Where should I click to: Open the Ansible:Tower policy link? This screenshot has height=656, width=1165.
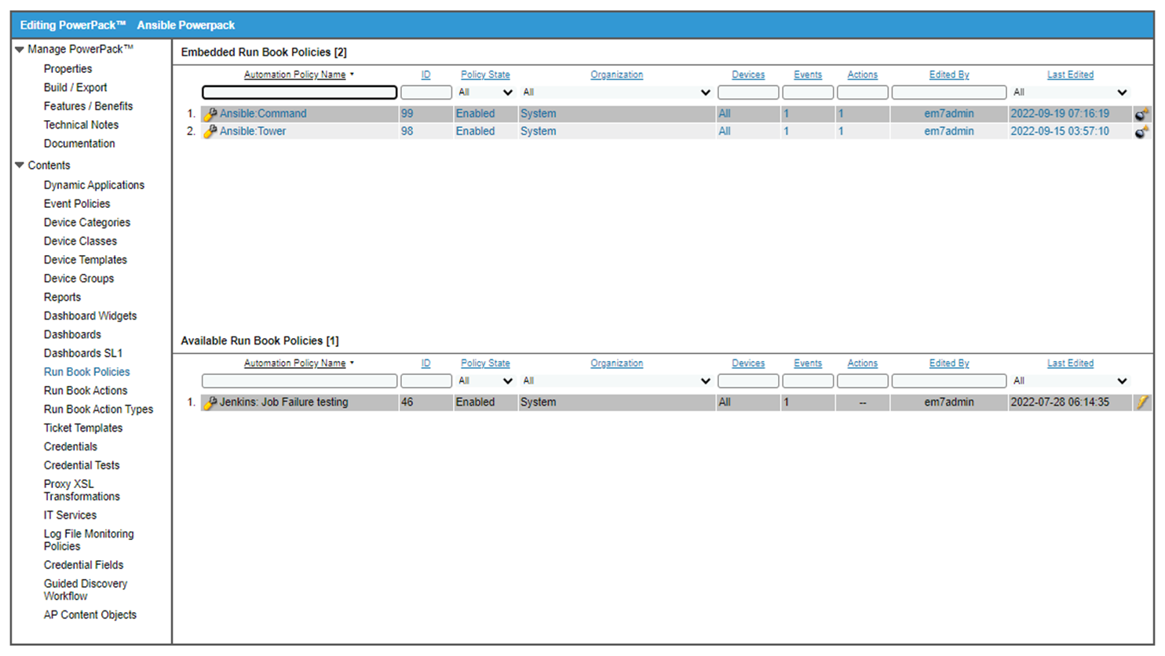pos(253,132)
